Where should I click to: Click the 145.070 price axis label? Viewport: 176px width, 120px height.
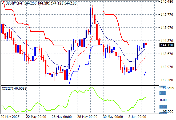[x=167, y=28]
